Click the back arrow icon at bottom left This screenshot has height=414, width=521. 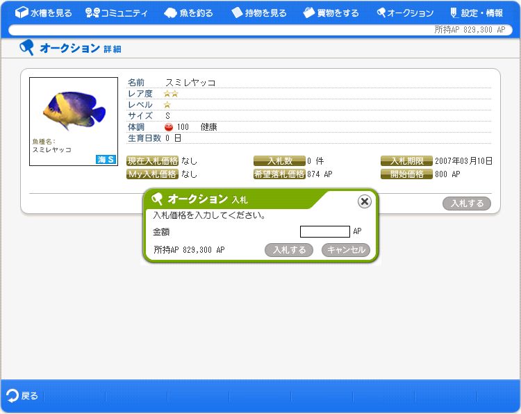(13, 396)
